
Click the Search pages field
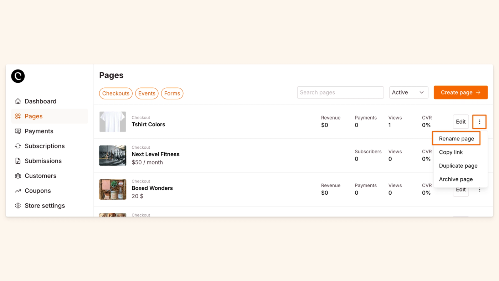pos(340,92)
